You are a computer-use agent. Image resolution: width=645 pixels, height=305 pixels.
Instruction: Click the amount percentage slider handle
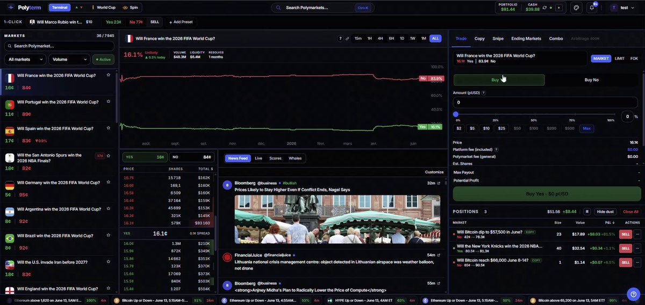(x=456, y=114)
